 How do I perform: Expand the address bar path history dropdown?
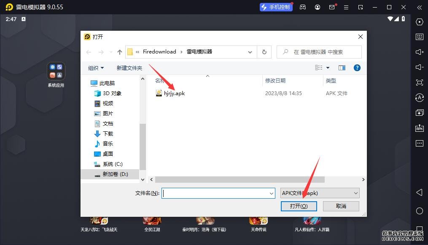[x=250, y=52]
